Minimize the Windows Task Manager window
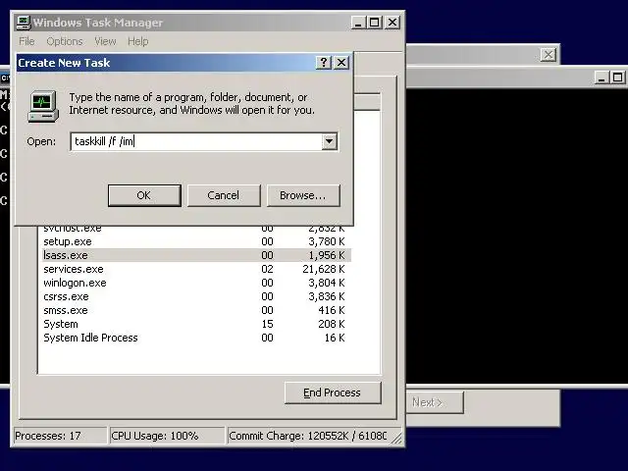Viewport: 628px width, 471px height. coord(358,23)
